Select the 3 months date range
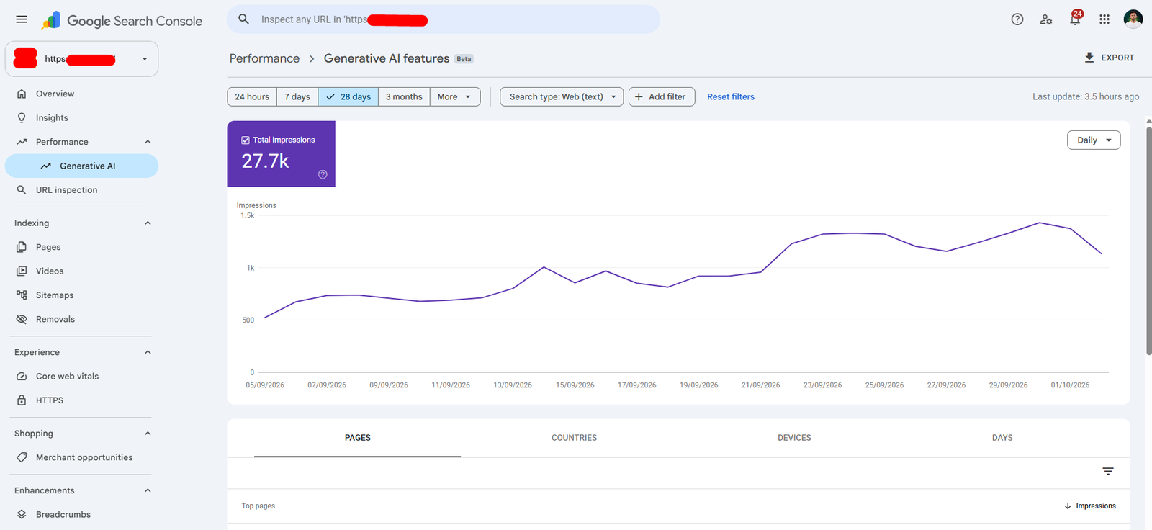Viewport: 1152px width, 530px height. 404,96
